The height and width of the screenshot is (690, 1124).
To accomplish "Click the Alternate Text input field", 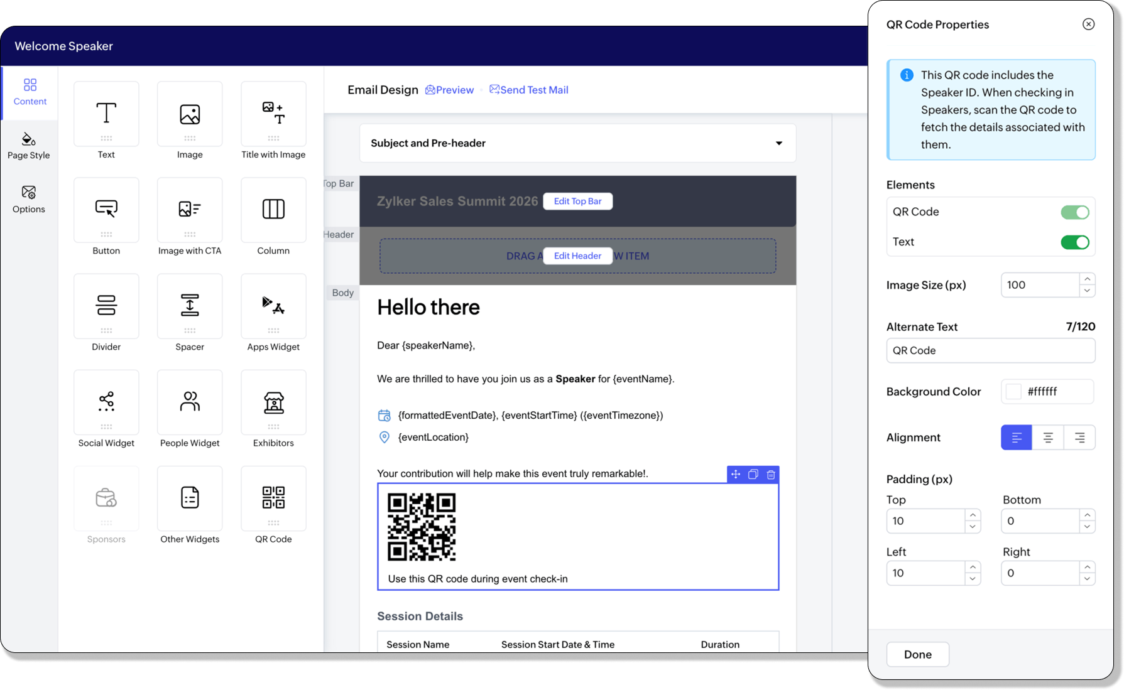I will click(991, 351).
